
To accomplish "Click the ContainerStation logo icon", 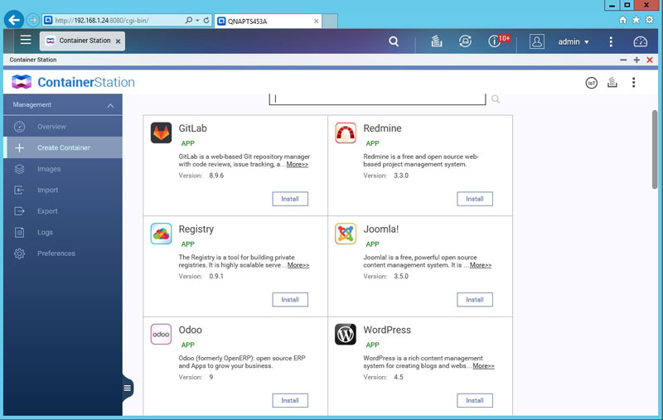I will point(22,82).
